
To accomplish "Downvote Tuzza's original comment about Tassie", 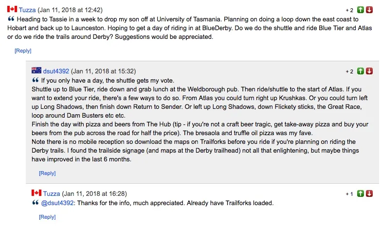I will [x=369, y=10].
